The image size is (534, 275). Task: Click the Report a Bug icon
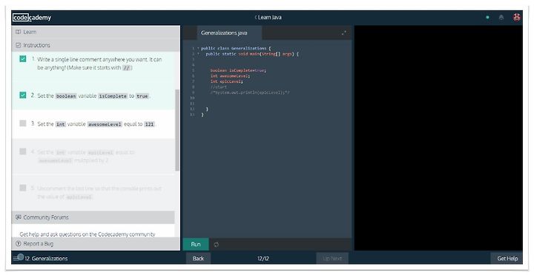click(x=19, y=244)
